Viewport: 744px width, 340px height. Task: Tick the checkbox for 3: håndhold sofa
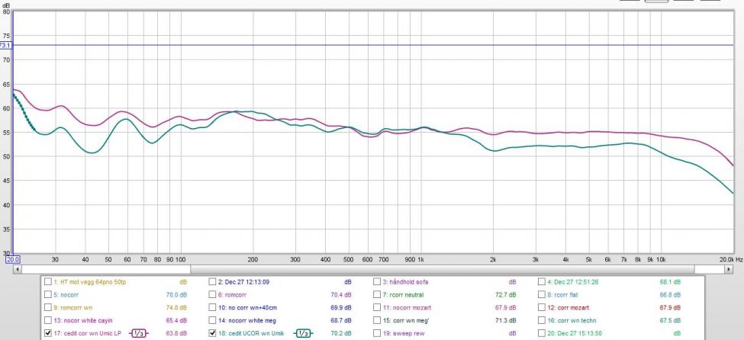[x=377, y=281]
